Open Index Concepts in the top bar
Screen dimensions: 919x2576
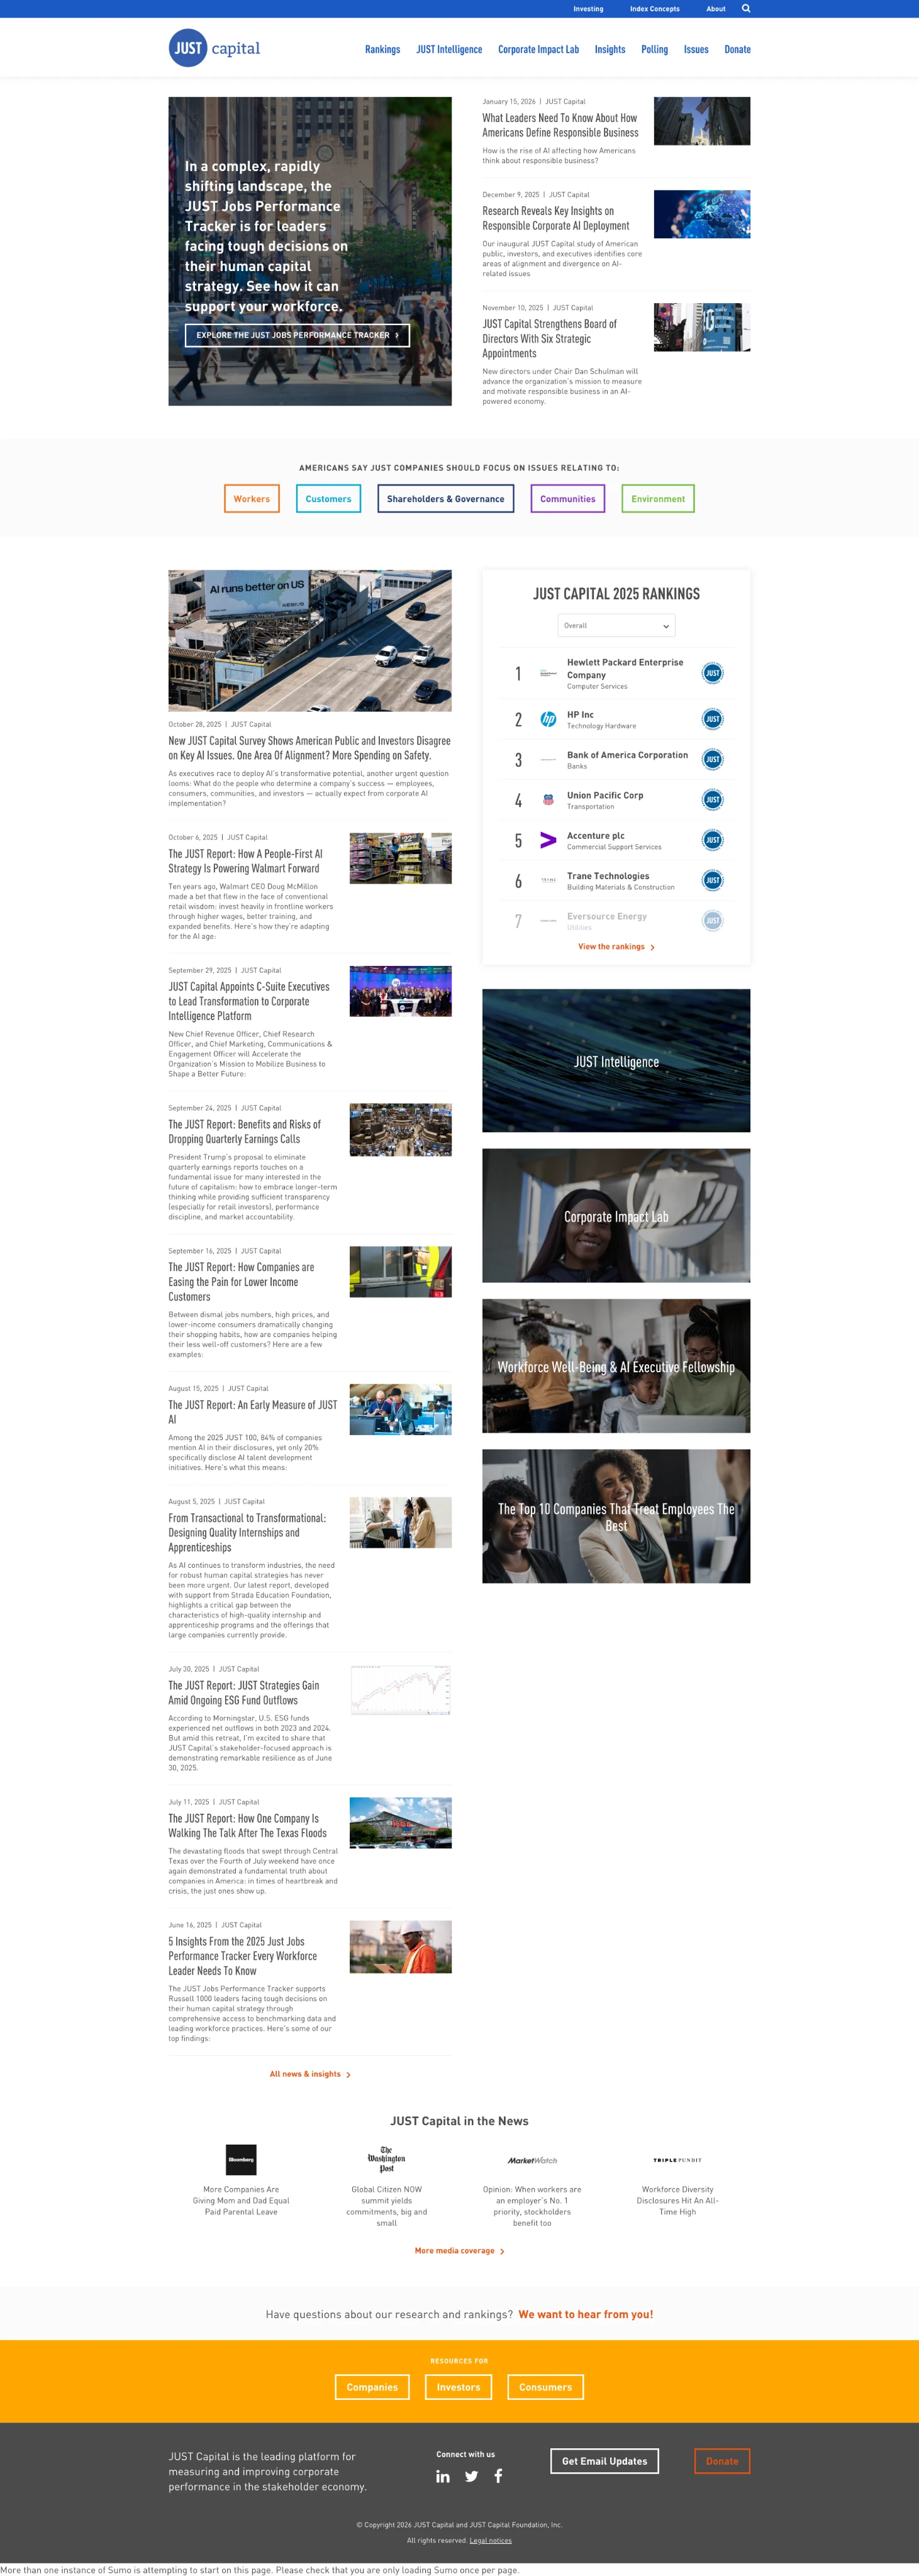pos(654,9)
